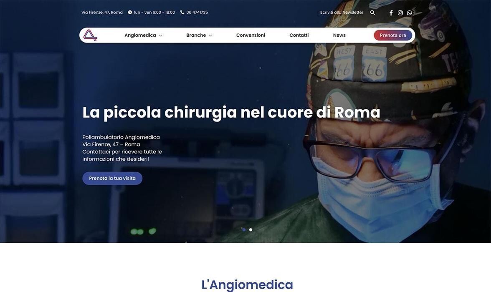The height and width of the screenshot is (292, 491).
Task: Follow the Iscriviti alla Newsletter link
Action: click(x=342, y=13)
